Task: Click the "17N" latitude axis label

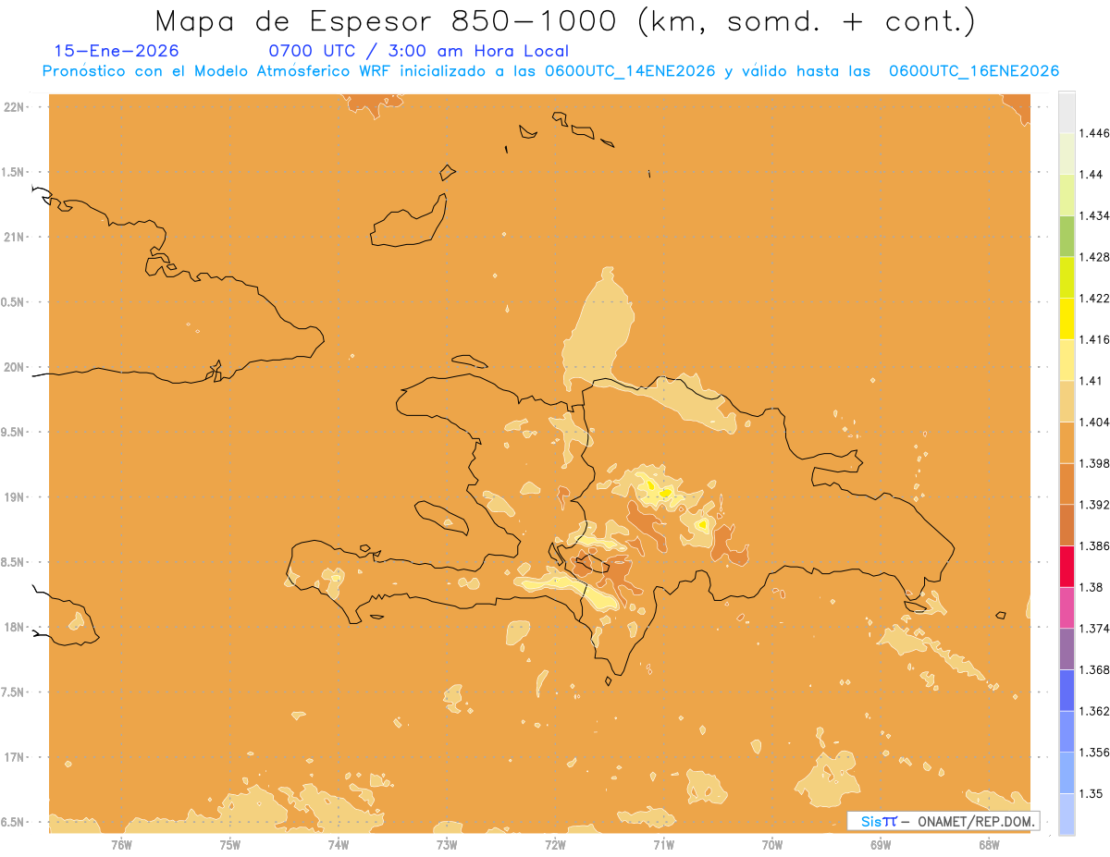Action: 13,757
